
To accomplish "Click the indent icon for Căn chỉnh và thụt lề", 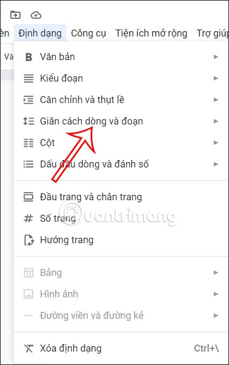I will (28, 100).
